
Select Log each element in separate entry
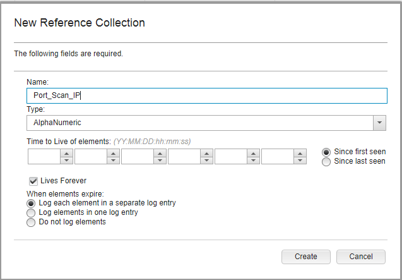pos(31,204)
